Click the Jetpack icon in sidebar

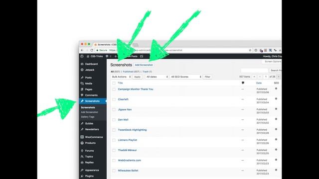click(x=82, y=70)
